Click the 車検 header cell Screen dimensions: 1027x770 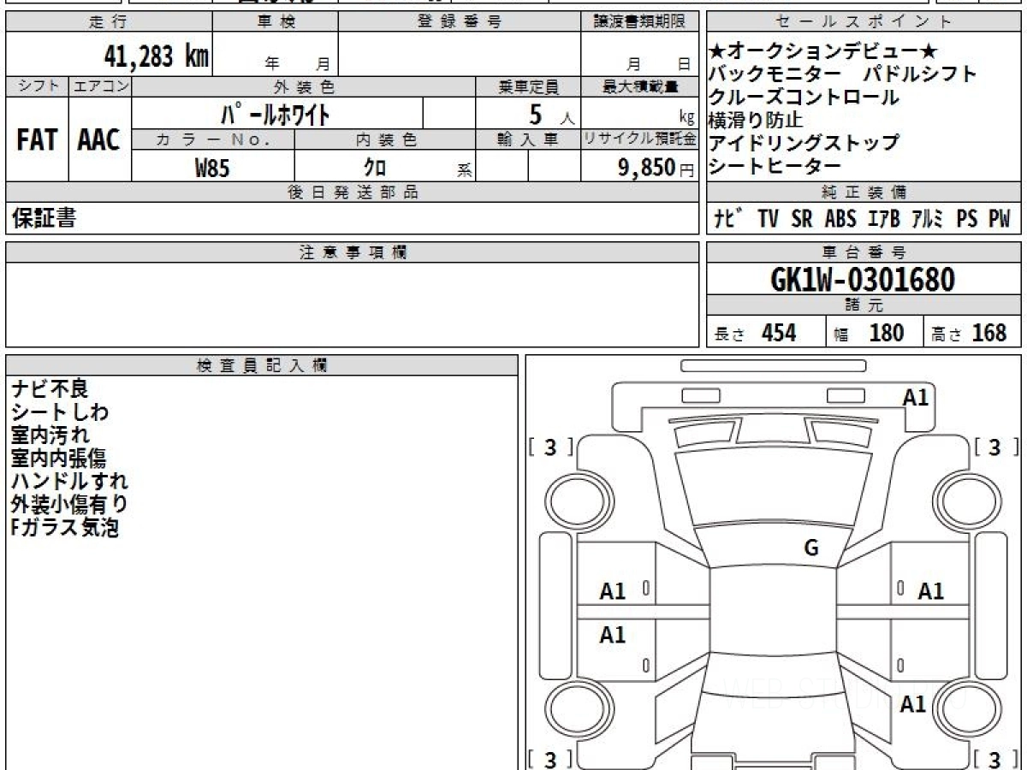pos(276,22)
